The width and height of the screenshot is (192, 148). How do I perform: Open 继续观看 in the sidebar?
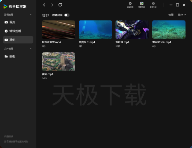point(15,31)
